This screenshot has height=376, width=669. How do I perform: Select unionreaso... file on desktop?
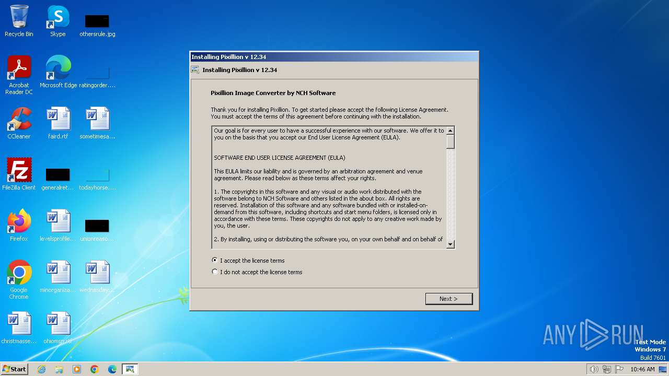click(97, 229)
